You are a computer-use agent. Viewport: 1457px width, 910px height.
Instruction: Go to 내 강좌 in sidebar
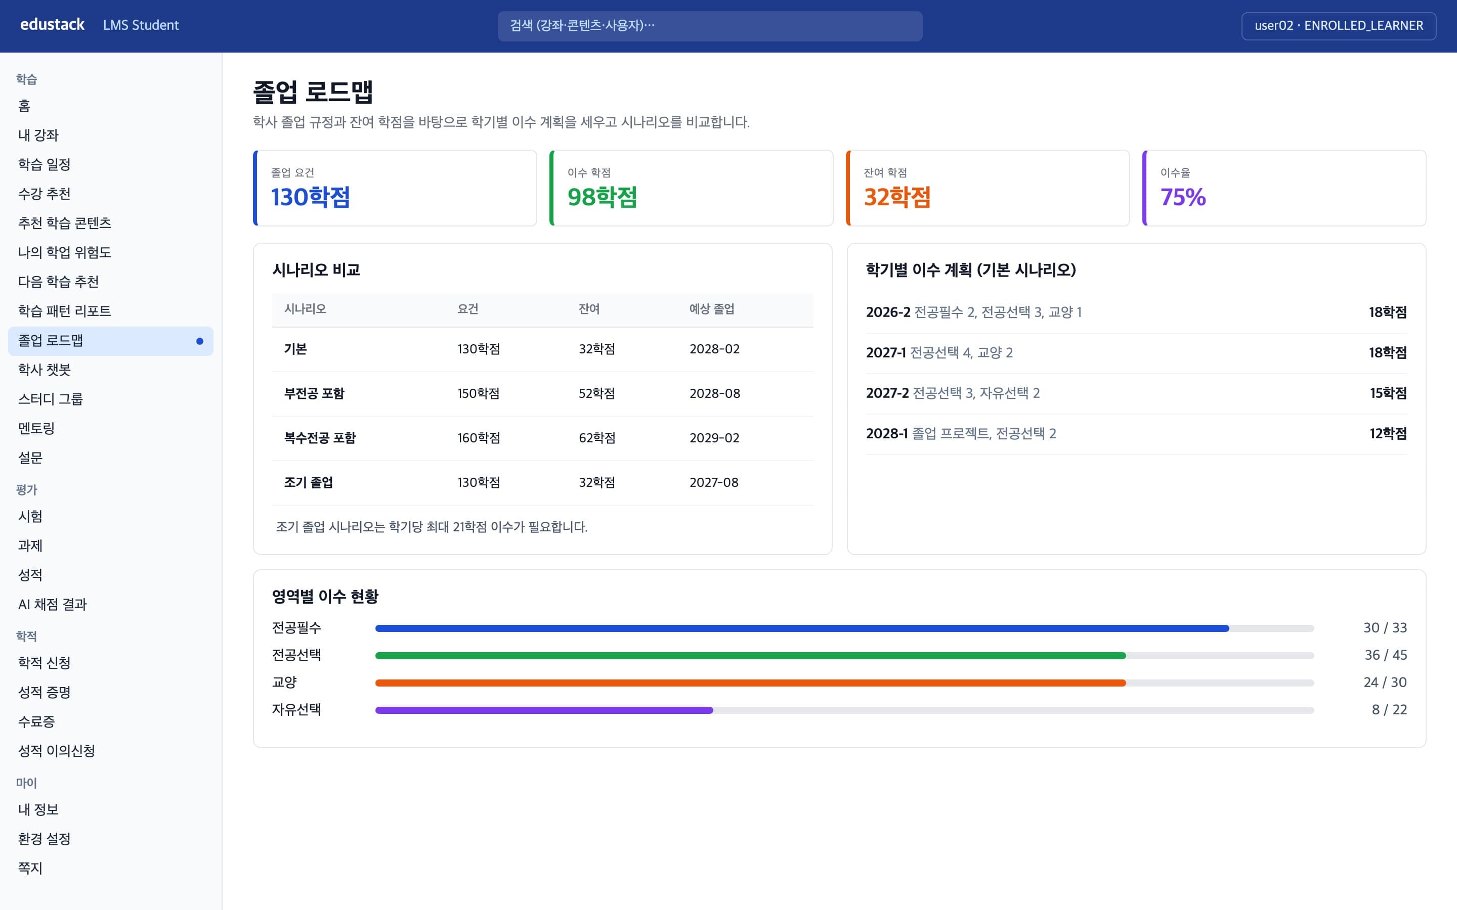[111, 135]
